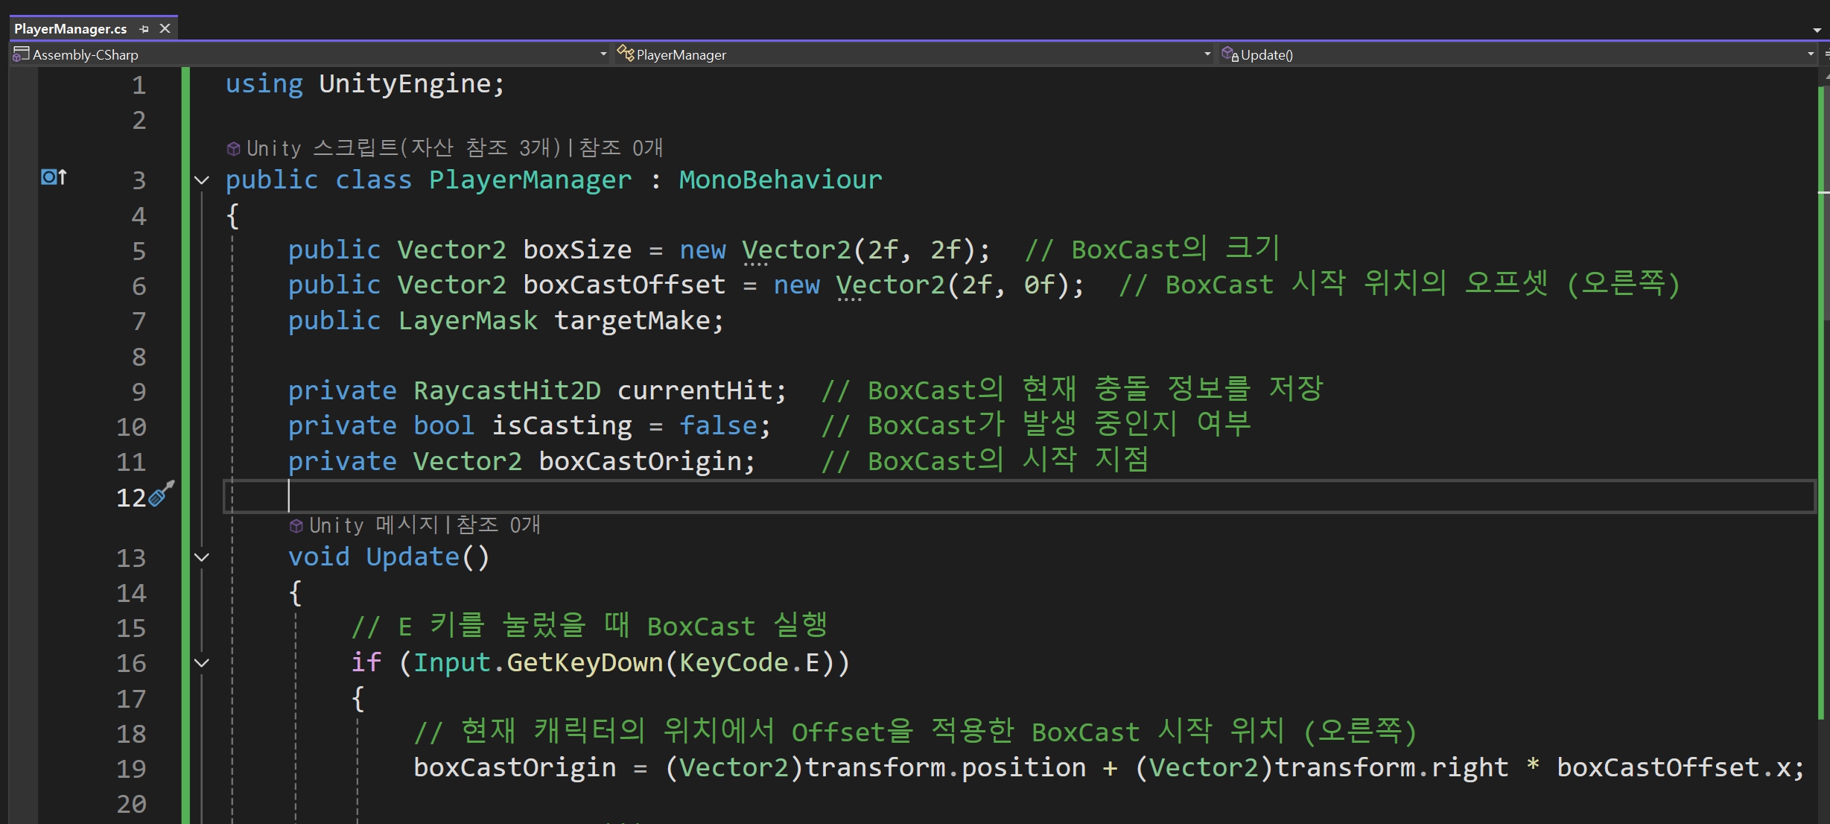Close the PlayerManager.cs tab

click(x=165, y=29)
